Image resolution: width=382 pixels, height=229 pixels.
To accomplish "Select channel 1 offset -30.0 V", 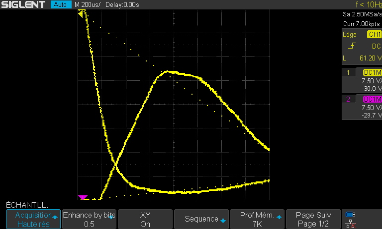I will tap(372, 88).
